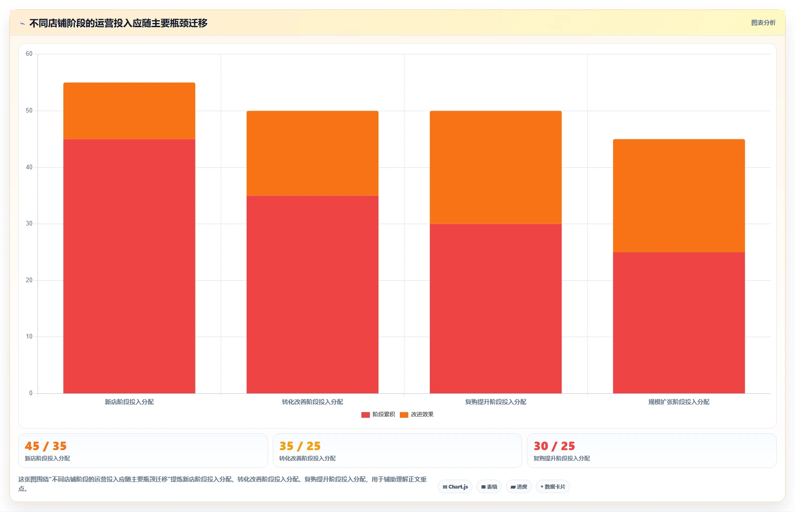Click the Chart.js tag pill
The height and width of the screenshot is (512, 795).
point(455,487)
